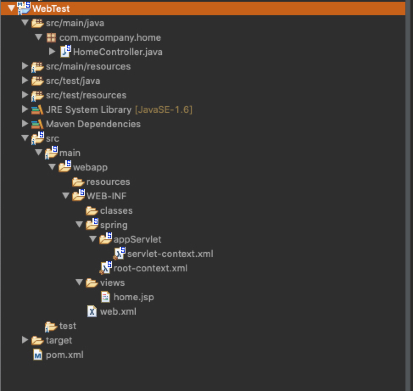Expand the JRE System Library arrow
Image resolution: width=413 pixels, height=391 pixels.
(x=25, y=109)
